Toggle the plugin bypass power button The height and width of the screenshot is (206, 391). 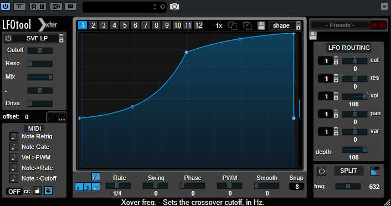click(6, 6)
